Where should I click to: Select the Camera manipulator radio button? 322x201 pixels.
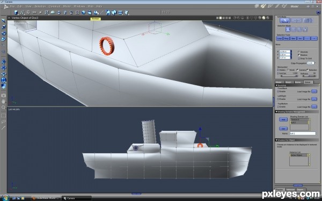pyautogui.click(x=297, y=70)
